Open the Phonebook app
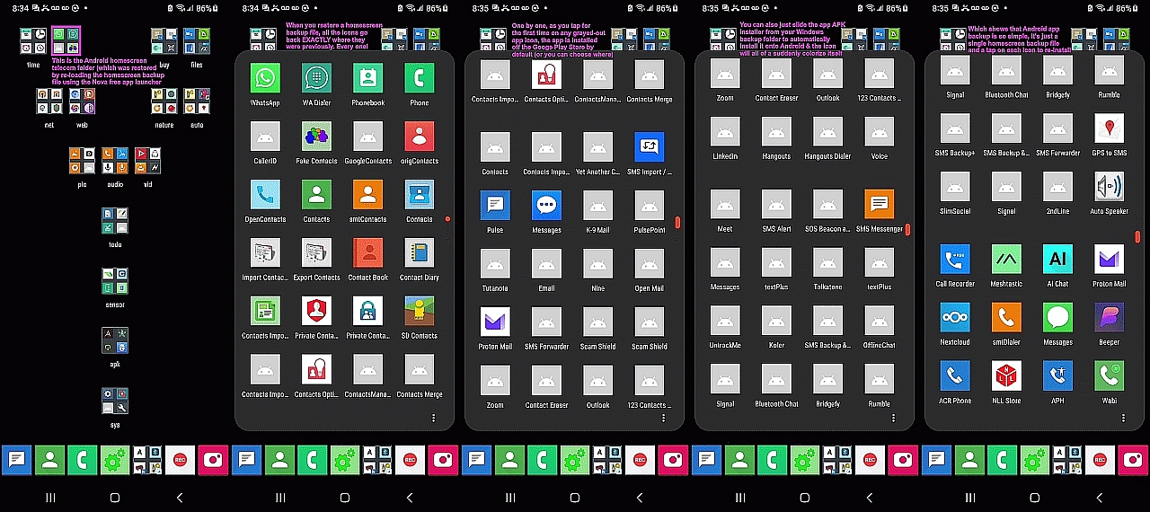 (367, 78)
